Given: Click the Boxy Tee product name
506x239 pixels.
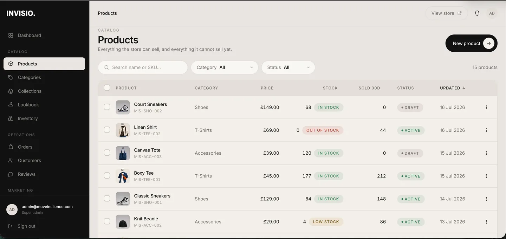Looking at the screenshot, I should 144,173.
